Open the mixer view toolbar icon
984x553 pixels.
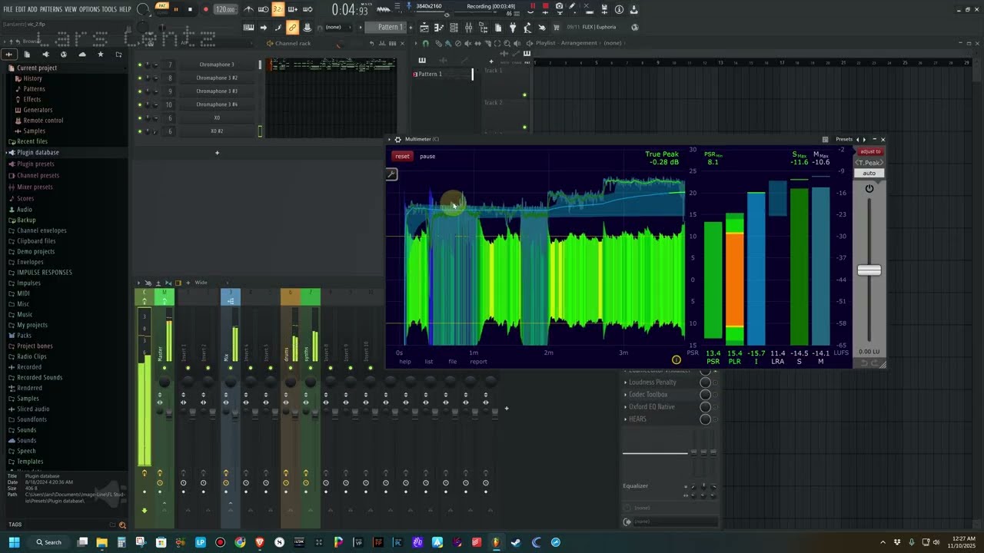coord(468,28)
